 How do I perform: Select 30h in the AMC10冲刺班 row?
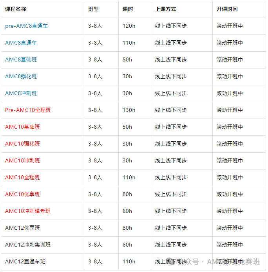pyautogui.click(x=127, y=160)
